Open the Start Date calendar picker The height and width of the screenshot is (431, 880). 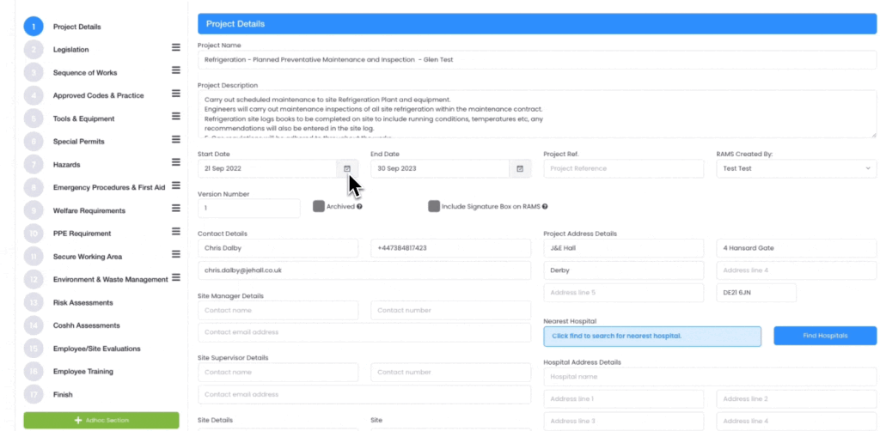pyautogui.click(x=347, y=168)
